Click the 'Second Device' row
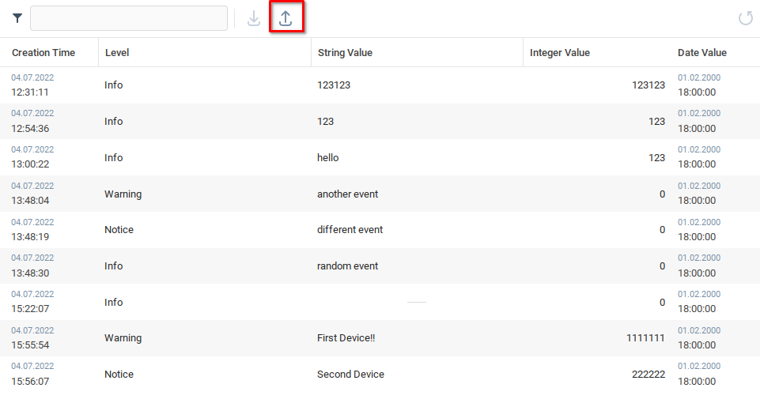 tap(350, 375)
